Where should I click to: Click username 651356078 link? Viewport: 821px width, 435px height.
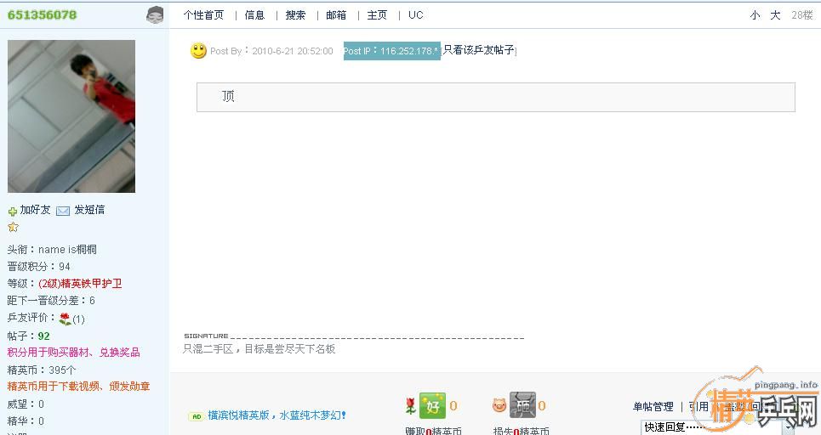tap(42, 15)
